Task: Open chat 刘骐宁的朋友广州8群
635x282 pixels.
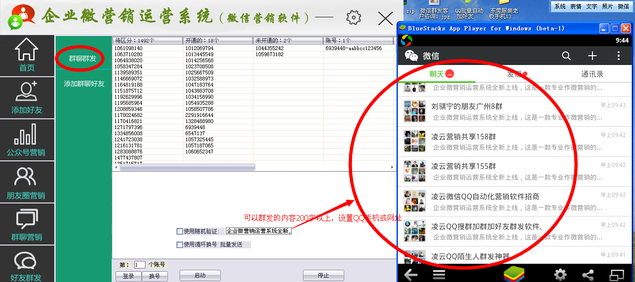Action: point(514,111)
